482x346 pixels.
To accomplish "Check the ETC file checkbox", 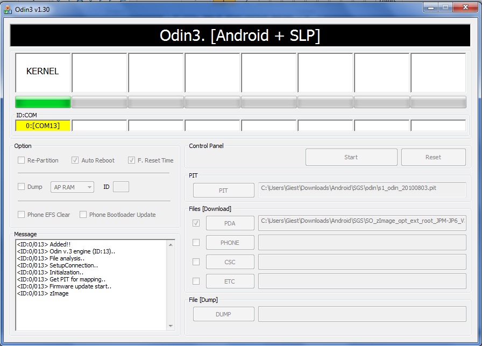I will [196, 281].
